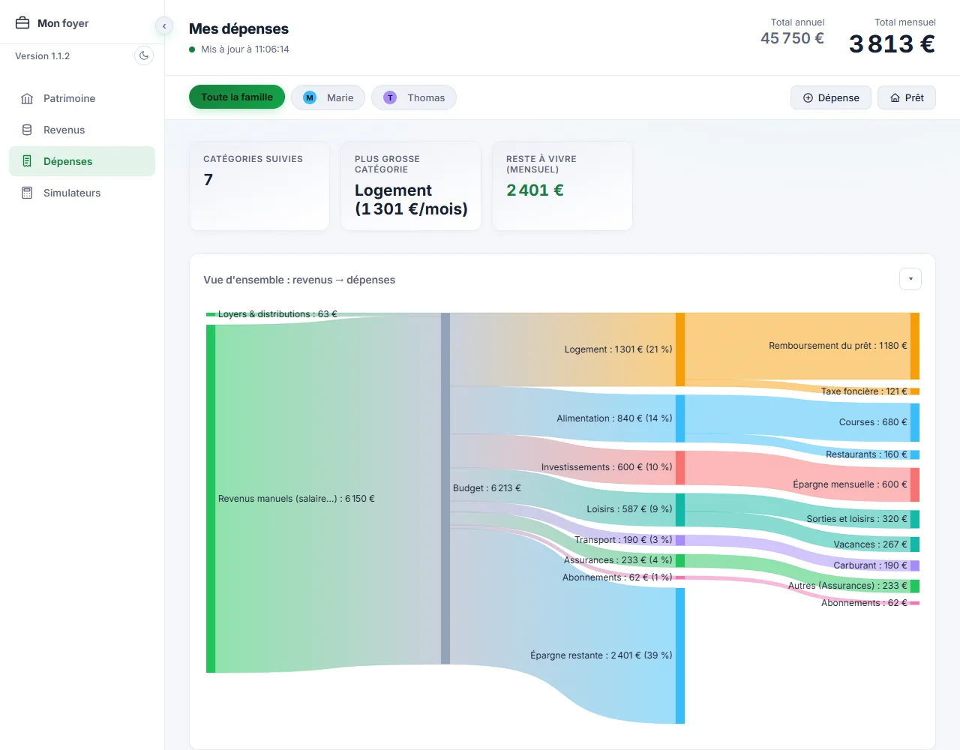960x750 pixels.
Task: Click the Revenus coins icon
Action: [27, 130]
